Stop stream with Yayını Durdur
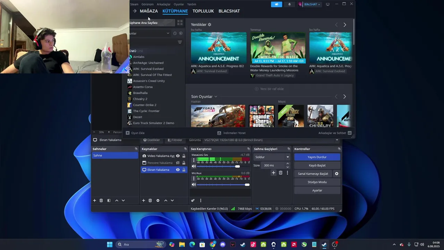The image size is (444, 250). pyautogui.click(x=317, y=157)
